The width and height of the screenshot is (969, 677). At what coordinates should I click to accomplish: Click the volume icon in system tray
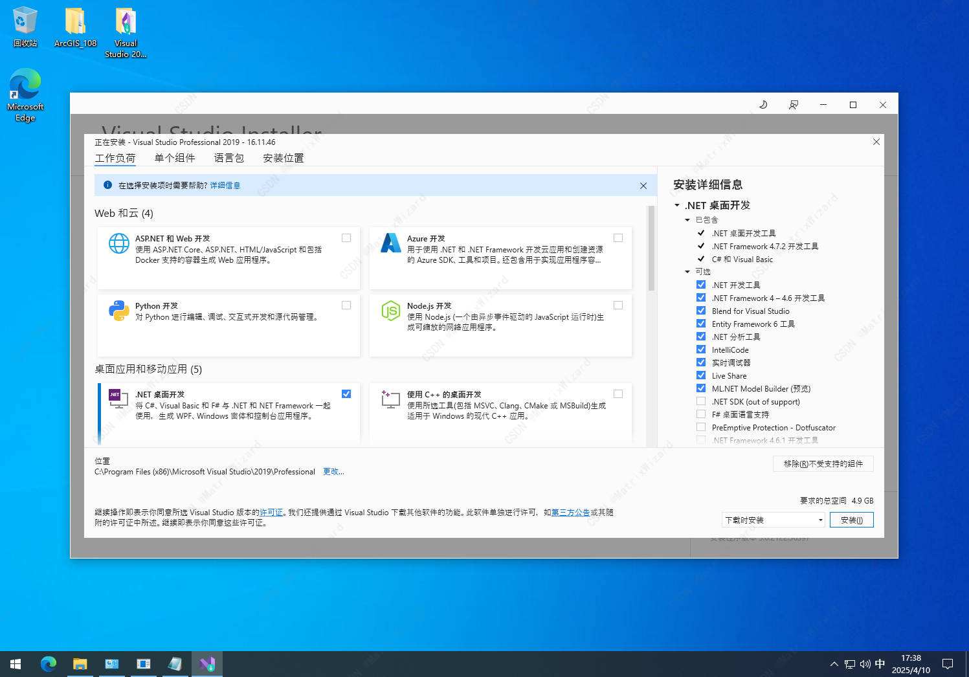[865, 664]
